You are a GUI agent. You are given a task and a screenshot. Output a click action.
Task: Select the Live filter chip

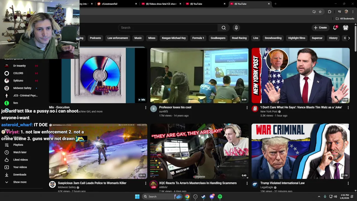click(256, 38)
